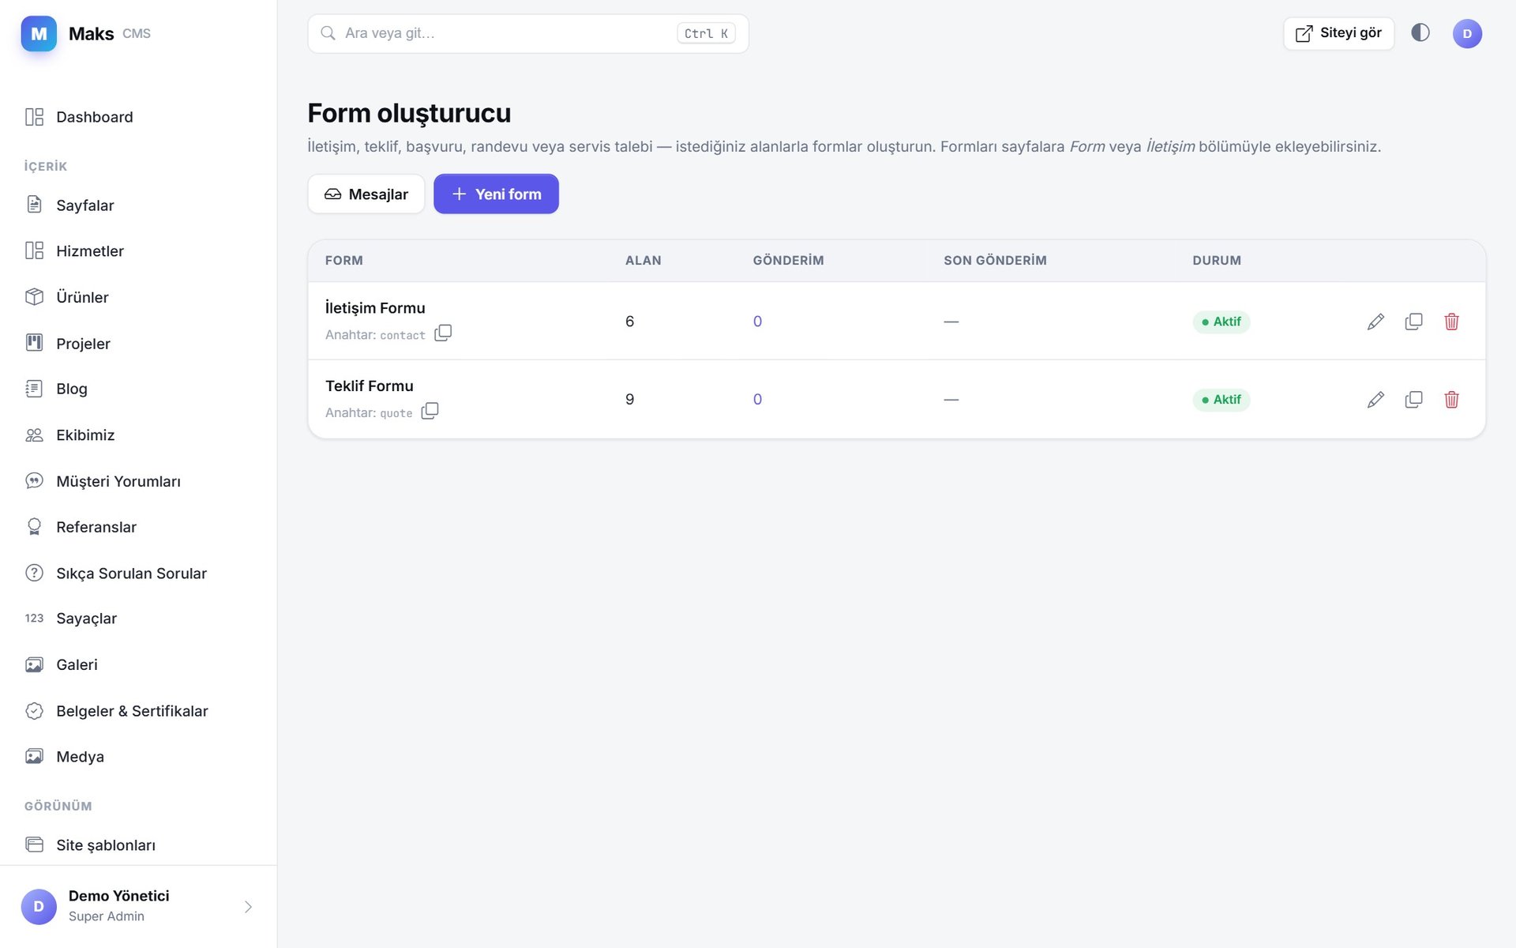Image resolution: width=1516 pixels, height=948 pixels.
Task: Click the Sayaçlar 123 icon
Action: [34, 619]
